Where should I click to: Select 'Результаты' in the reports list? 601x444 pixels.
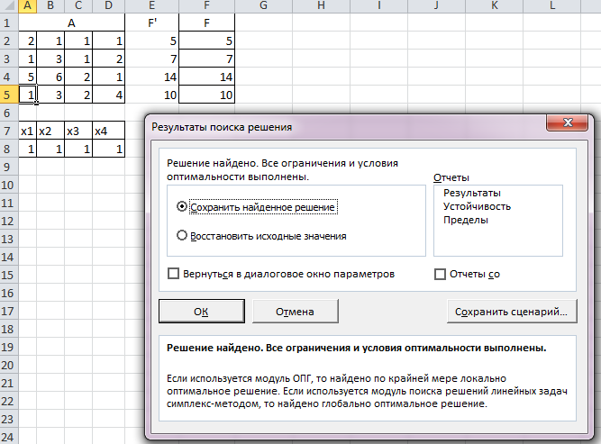pyautogui.click(x=472, y=193)
